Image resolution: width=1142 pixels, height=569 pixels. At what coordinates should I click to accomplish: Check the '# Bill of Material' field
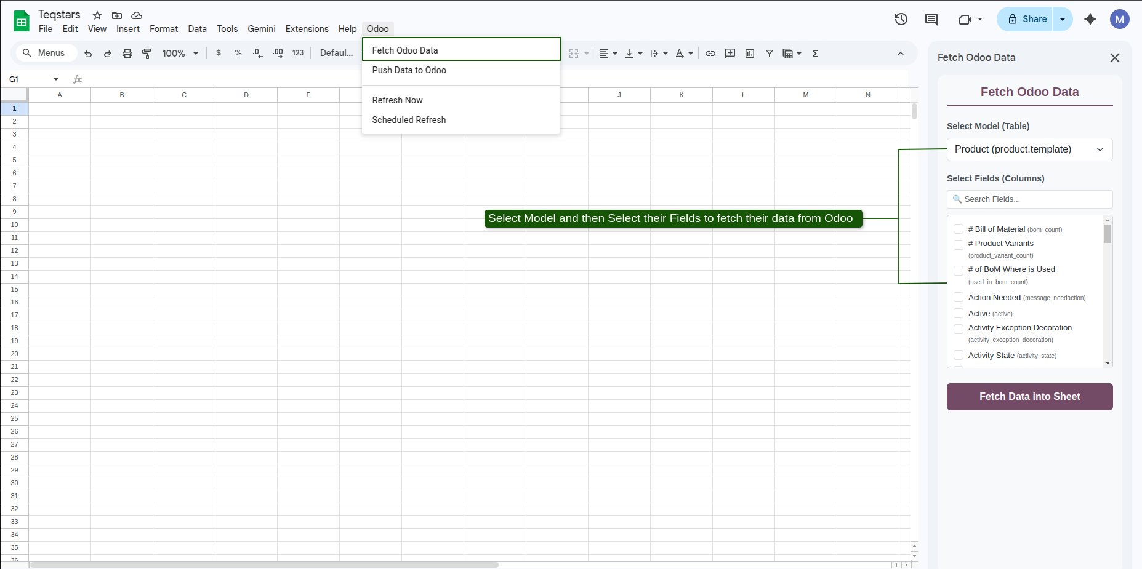(959, 229)
